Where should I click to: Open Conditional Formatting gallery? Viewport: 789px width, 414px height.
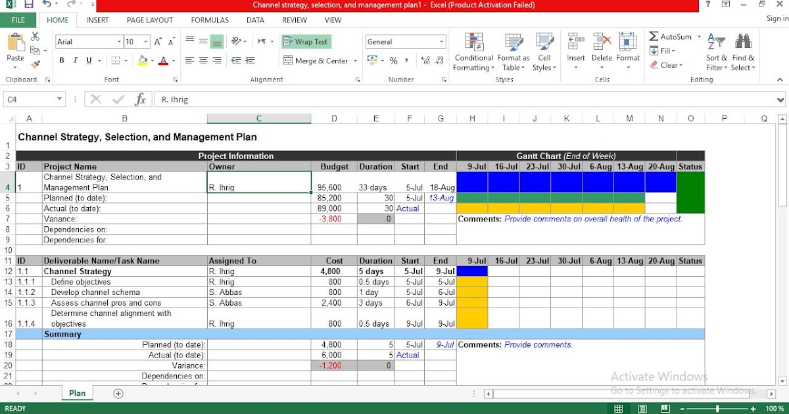[473, 53]
